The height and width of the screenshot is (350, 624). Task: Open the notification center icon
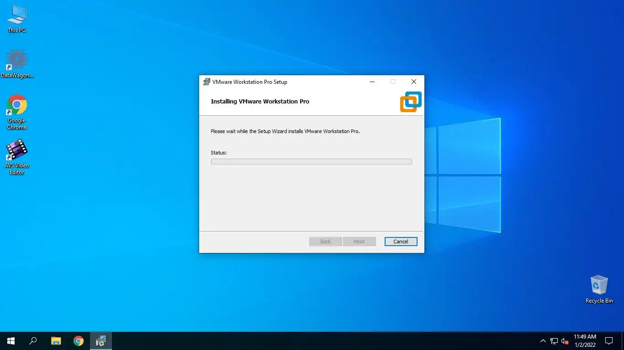click(609, 341)
